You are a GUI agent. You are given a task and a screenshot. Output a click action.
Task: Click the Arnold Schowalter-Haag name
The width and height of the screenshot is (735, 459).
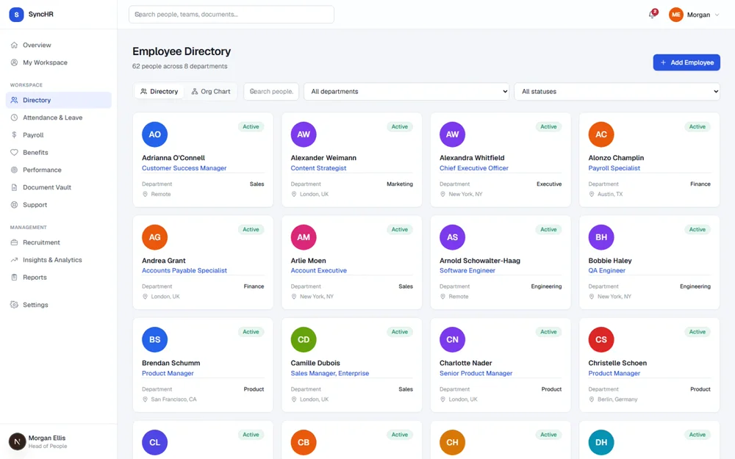tap(480, 261)
